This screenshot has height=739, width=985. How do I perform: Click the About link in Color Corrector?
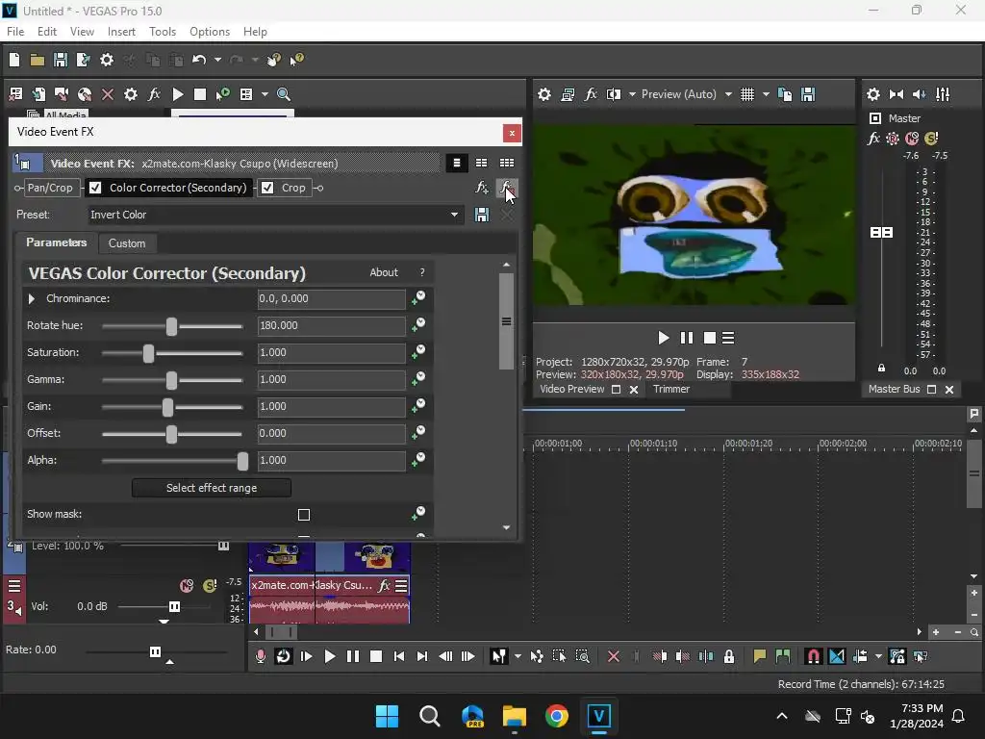[x=383, y=272]
